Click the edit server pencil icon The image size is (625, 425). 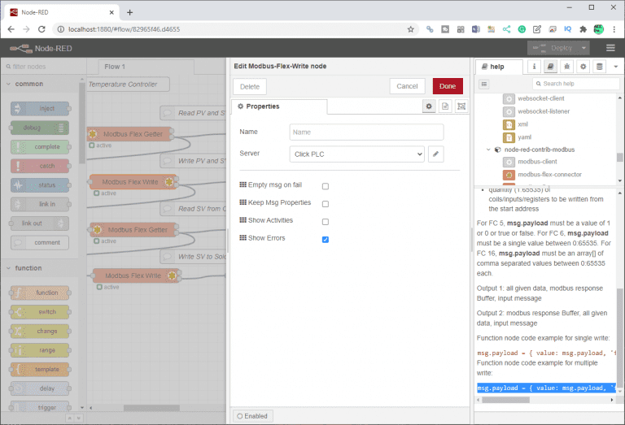[x=437, y=154]
